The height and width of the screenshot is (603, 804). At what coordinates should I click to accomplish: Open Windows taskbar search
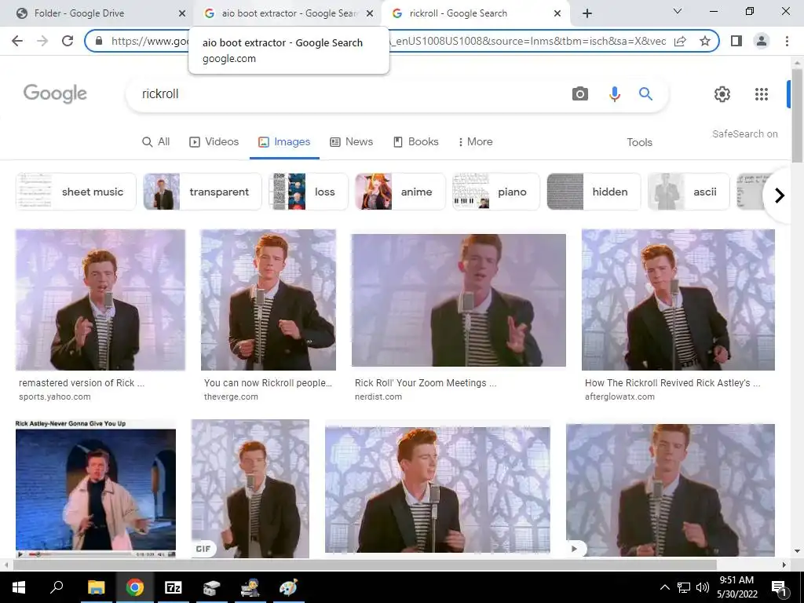click(57, 587)
